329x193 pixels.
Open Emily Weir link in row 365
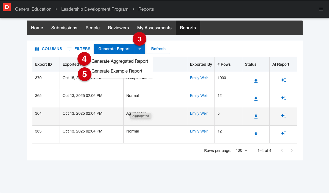coord(199,96)
